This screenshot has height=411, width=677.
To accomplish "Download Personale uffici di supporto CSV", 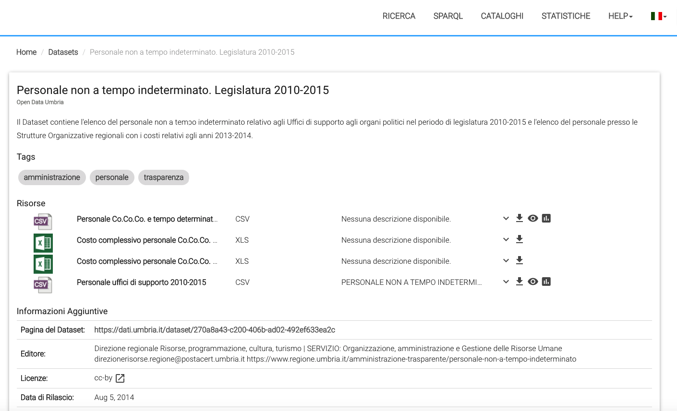I will tap(519, 282).
